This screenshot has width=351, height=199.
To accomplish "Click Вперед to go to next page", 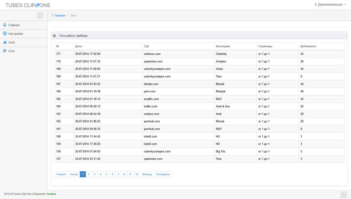I will point(147,174).
